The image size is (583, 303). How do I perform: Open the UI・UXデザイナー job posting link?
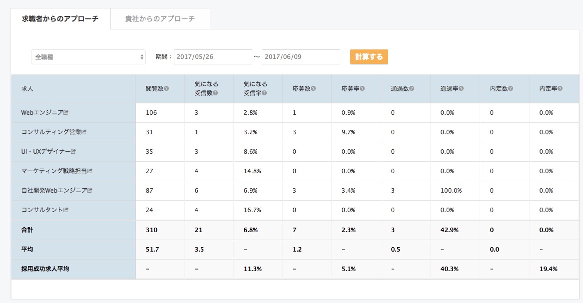coord(46,152)
